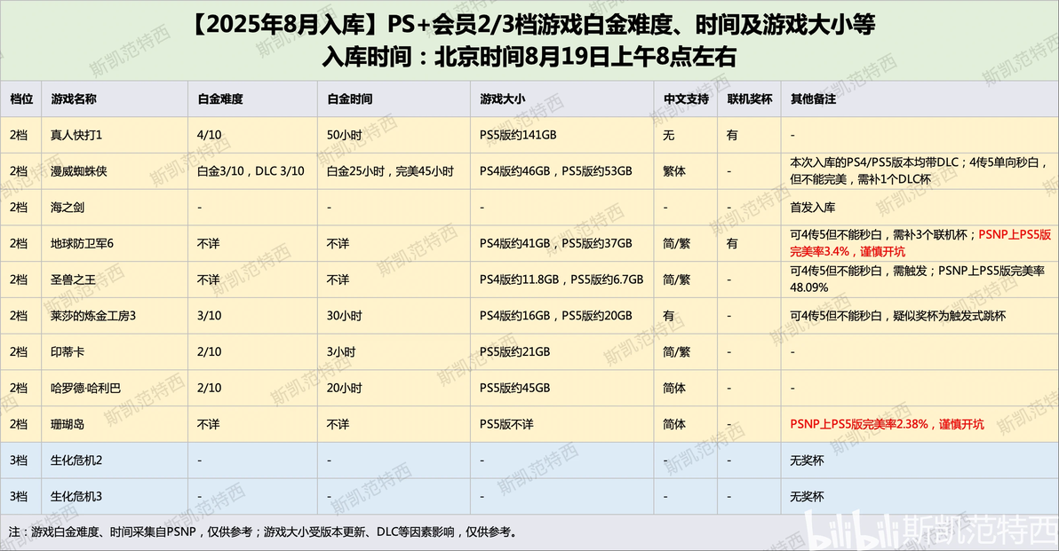The width and height of the screenshot is (1059, 551).
Task: Click the '3档' tier cell for 生化危机2
Action: pyautogui.click(x=19, y=460)
